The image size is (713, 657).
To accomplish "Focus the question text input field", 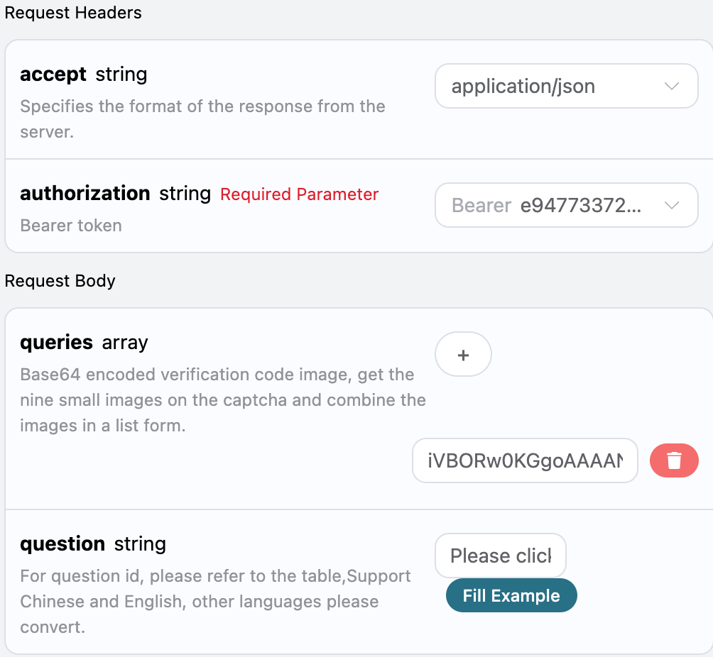I will [x=500, y=556].
